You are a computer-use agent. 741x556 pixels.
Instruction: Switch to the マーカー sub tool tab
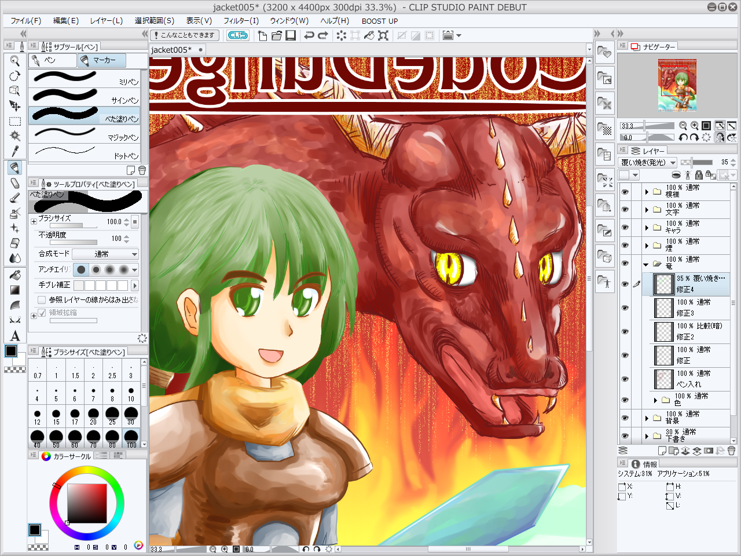tap(101, 60)
